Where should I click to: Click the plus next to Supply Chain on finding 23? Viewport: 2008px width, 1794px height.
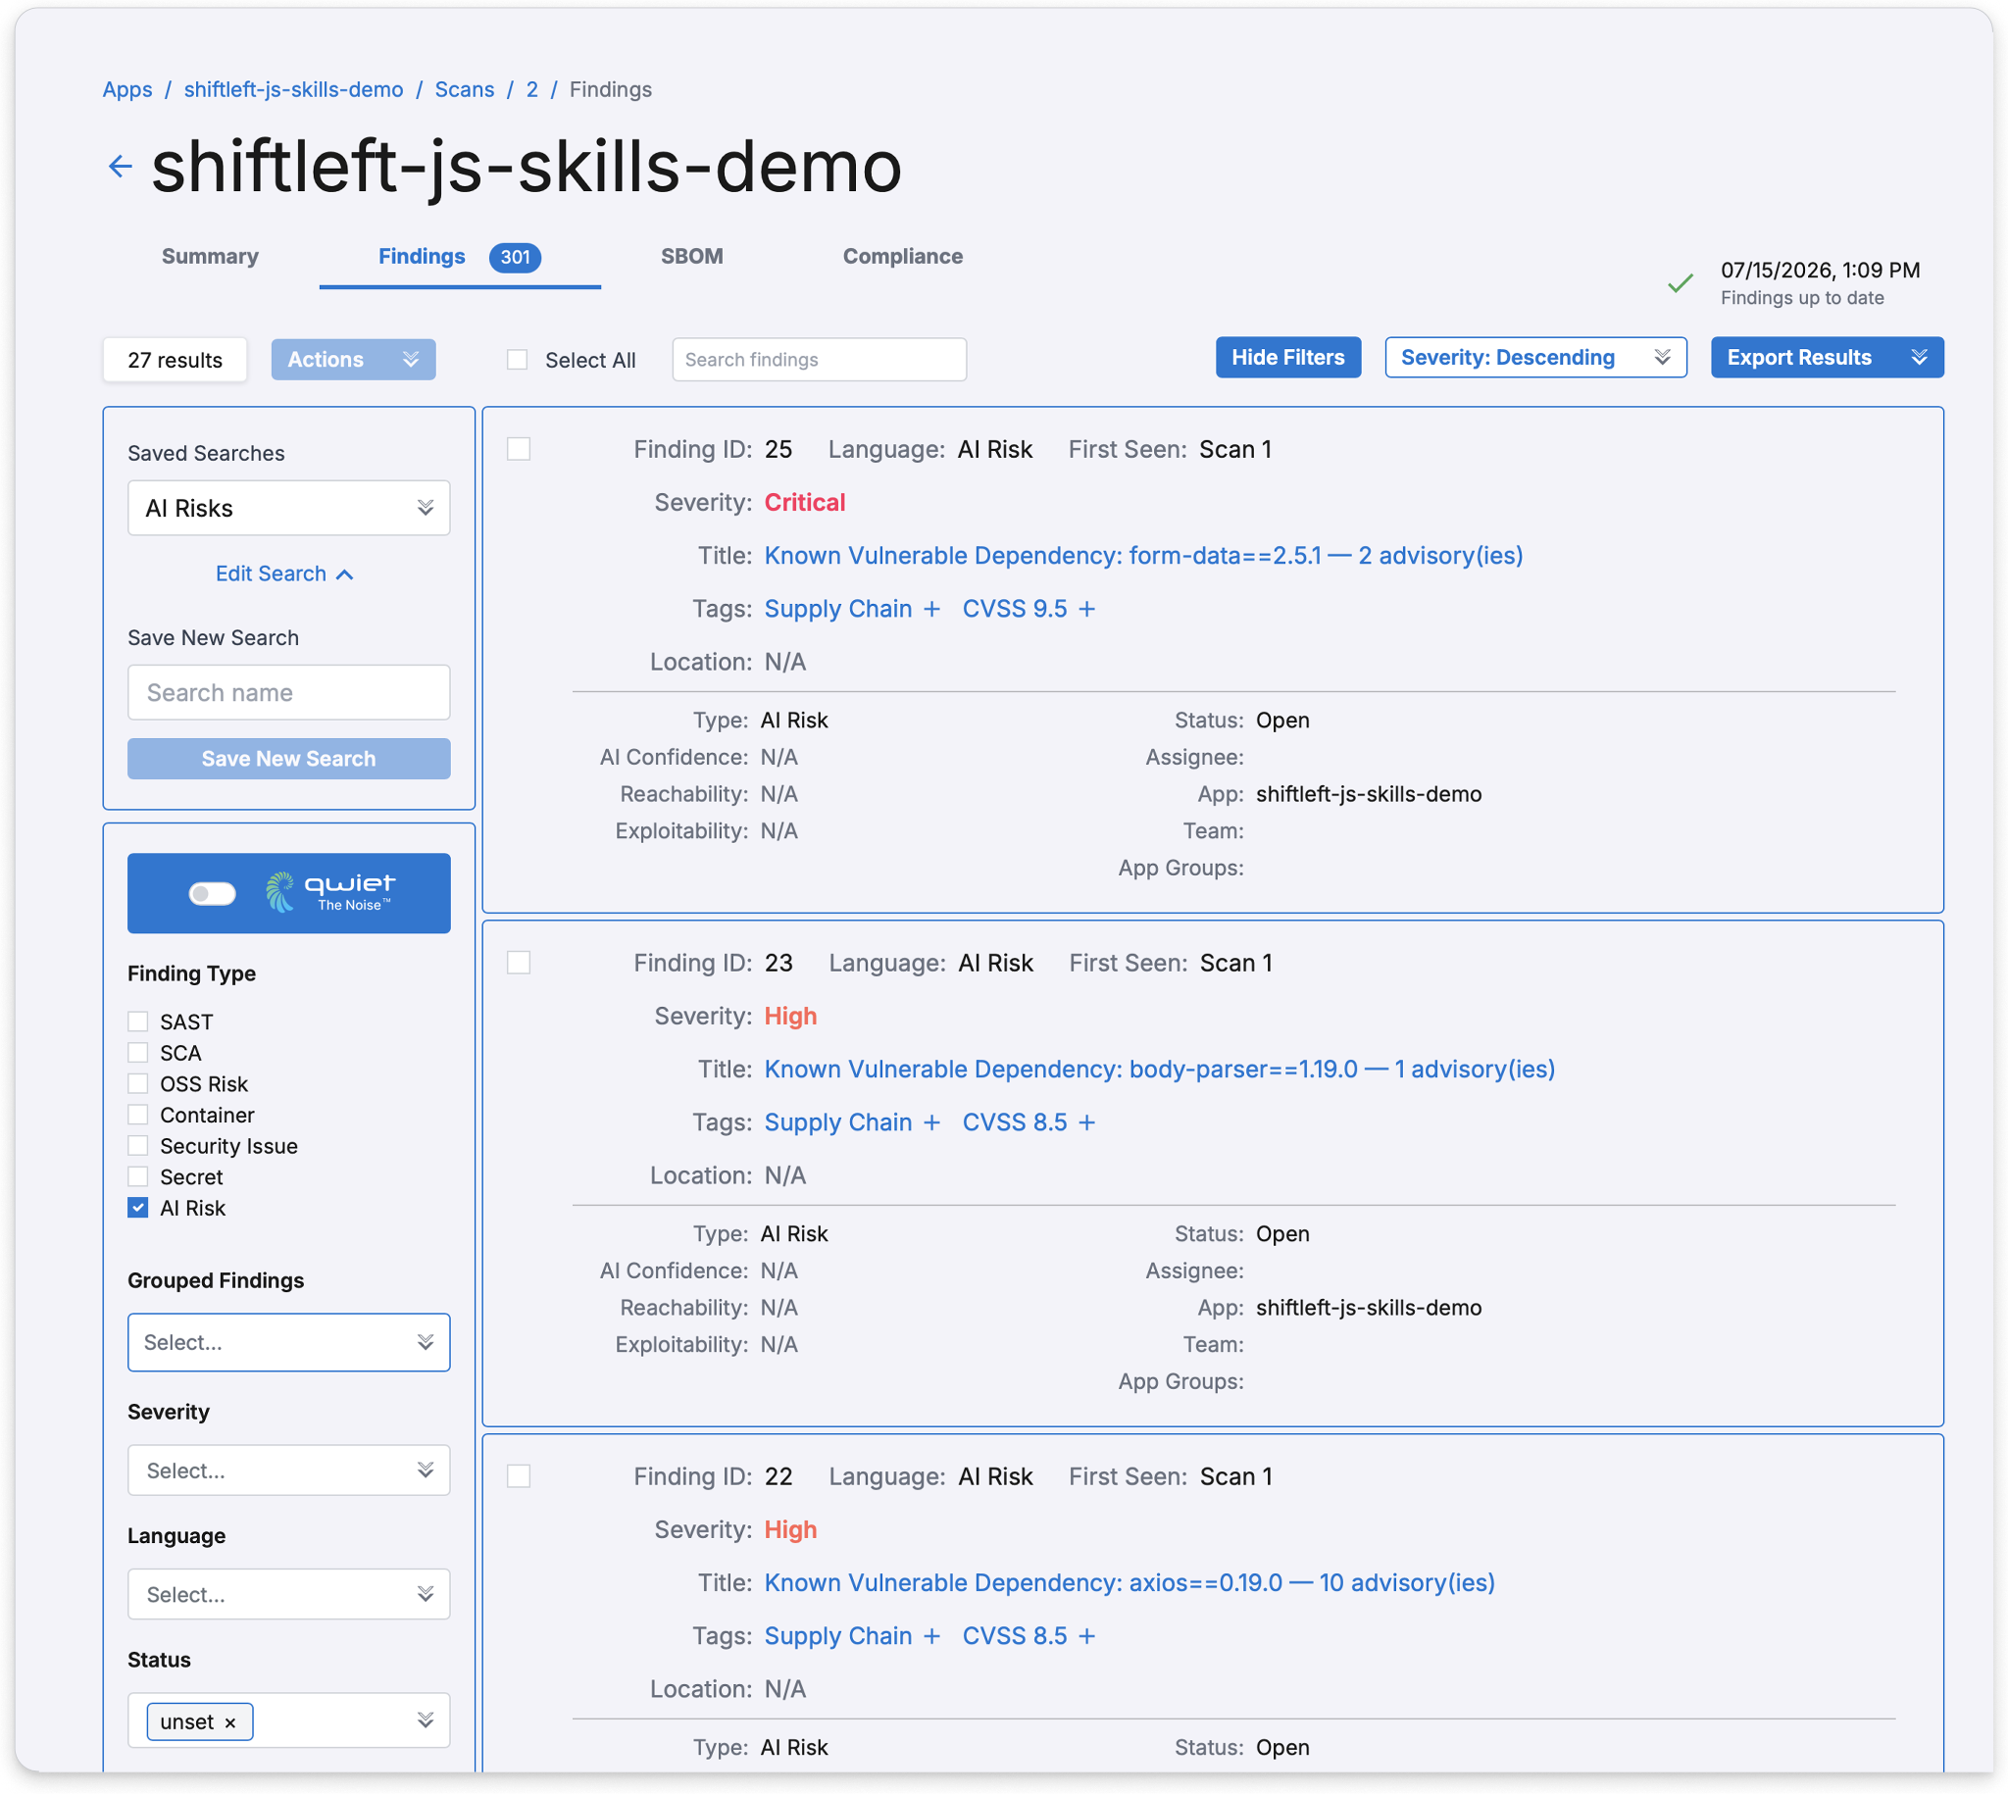click(x=930, y=1122)
